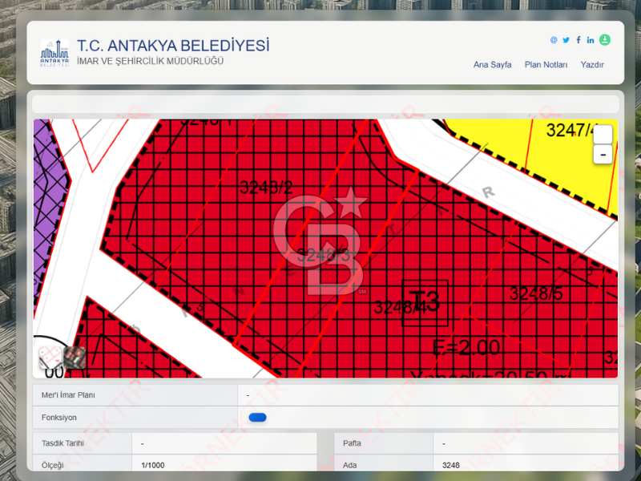Switch to satellite imagery basemap thumbnail
Screen dimensions: 641x481
[75, 358]
